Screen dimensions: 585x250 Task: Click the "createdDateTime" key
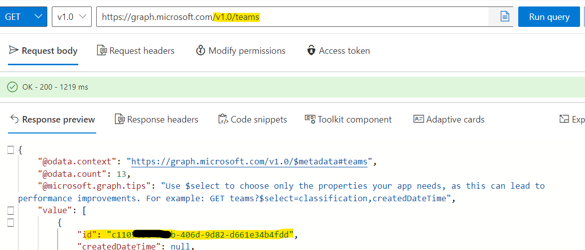point(120,247)
